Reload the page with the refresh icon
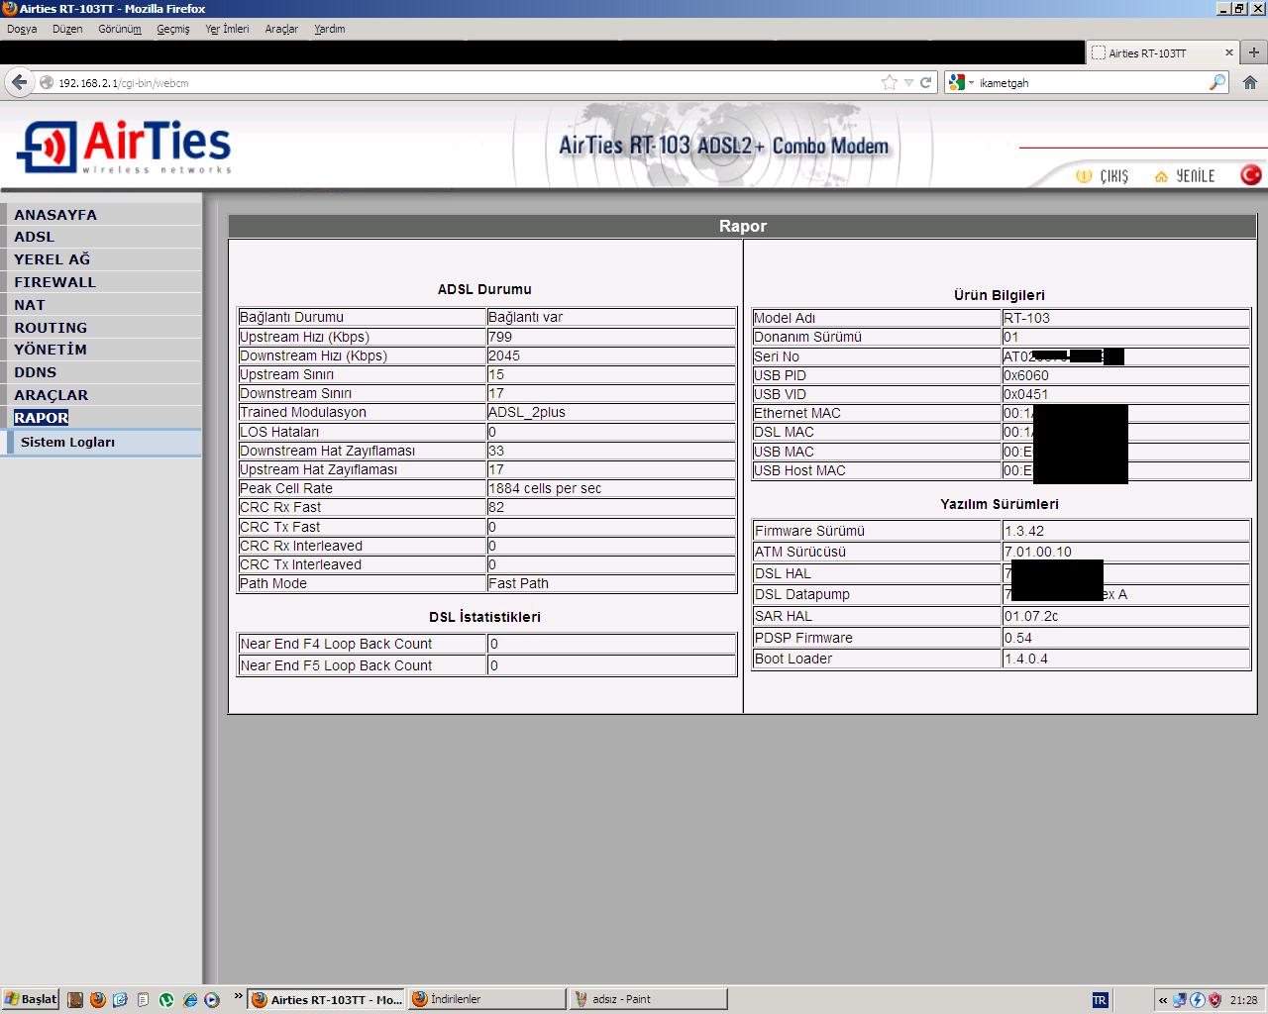The image size is (1268, 1014). (x=926, y=82)
